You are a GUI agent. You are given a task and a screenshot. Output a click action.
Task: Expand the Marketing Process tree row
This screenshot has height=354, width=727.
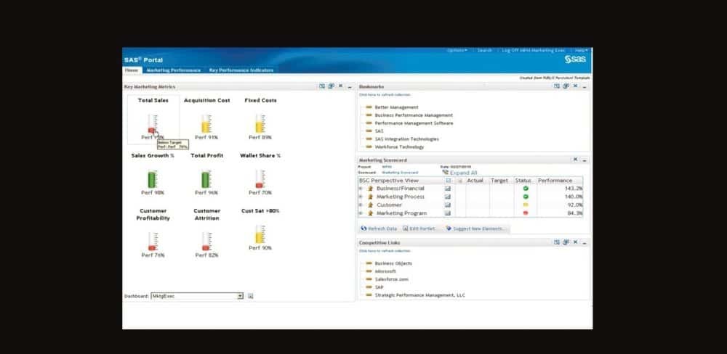(x=361, y=197)
